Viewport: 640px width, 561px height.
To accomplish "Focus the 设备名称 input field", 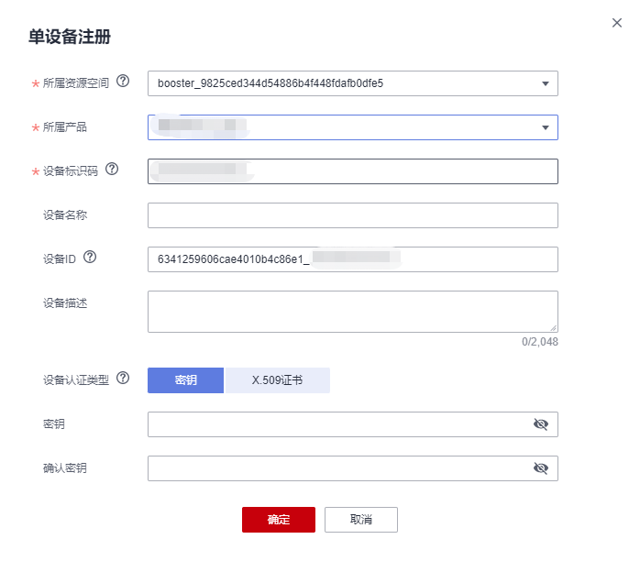I will [x=353, y=215].
